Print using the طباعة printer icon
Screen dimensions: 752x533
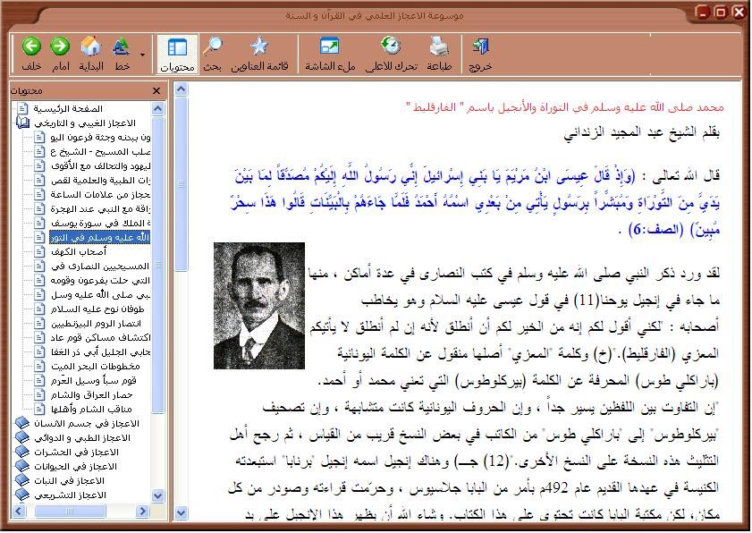pos(439,46)
